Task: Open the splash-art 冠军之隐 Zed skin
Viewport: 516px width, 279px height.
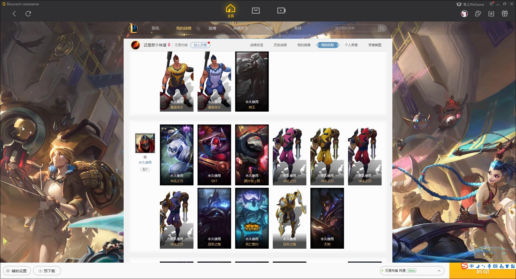Action: coord(214,218)
